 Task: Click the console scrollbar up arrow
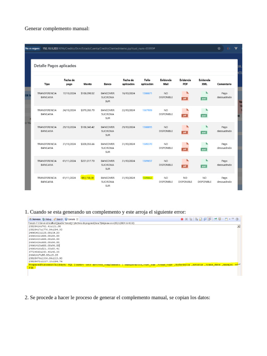(x=238, y=226)
